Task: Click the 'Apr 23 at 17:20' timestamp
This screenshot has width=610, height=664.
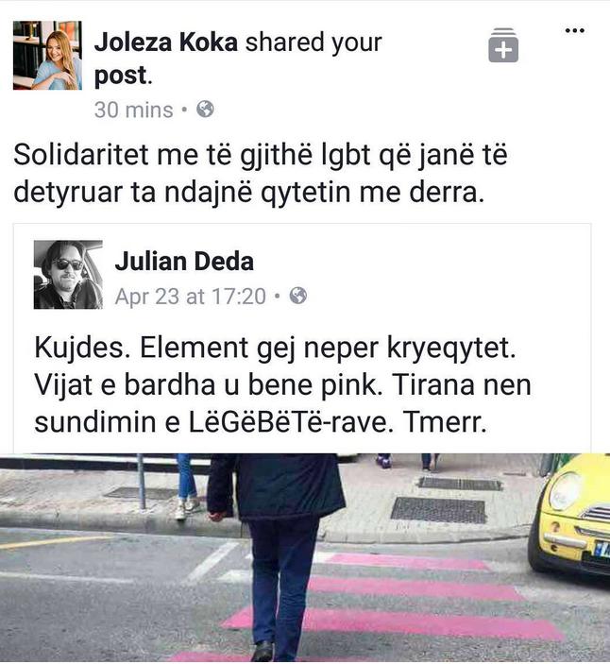Action: click(x=191, y=296)
